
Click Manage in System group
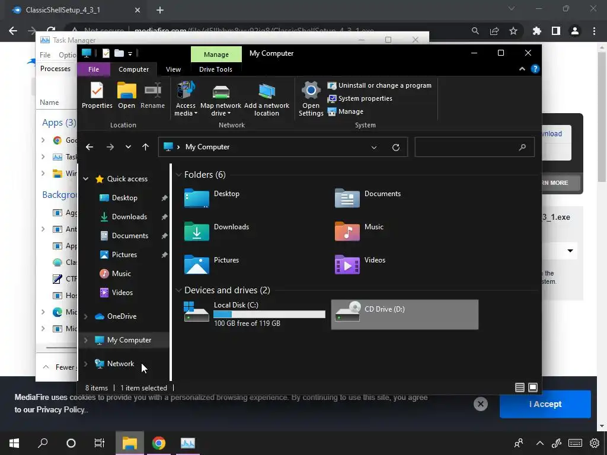click(x=346, y=111)
